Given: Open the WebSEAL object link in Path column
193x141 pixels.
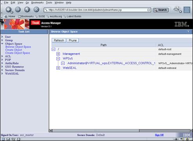Looking at the screenshot, I should pyautogui.click(x=70, y=68).
